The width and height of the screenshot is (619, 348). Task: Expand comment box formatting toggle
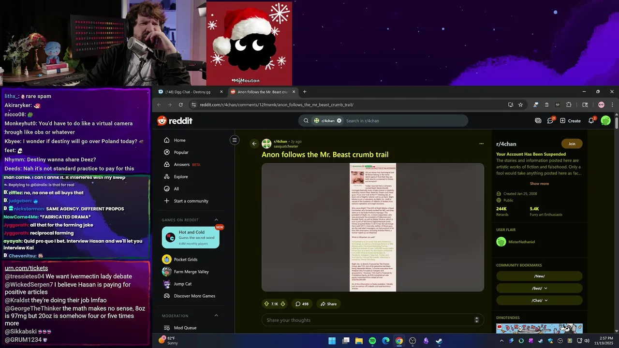[476, 320]
